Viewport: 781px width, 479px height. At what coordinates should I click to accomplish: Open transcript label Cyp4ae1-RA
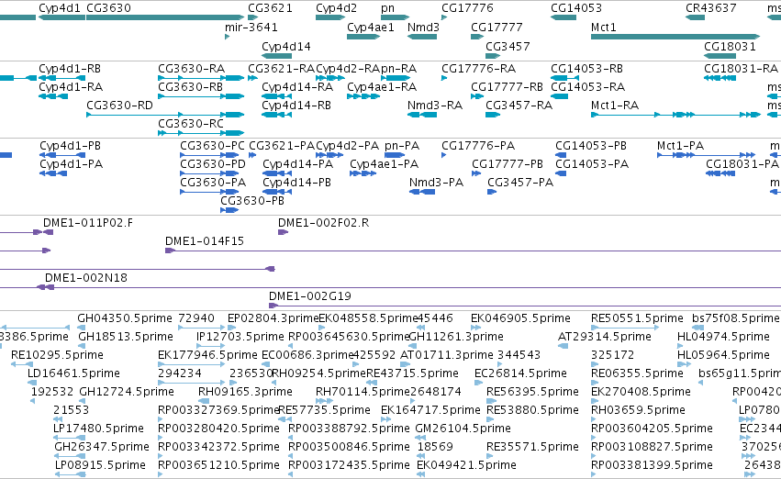(382, 87)
